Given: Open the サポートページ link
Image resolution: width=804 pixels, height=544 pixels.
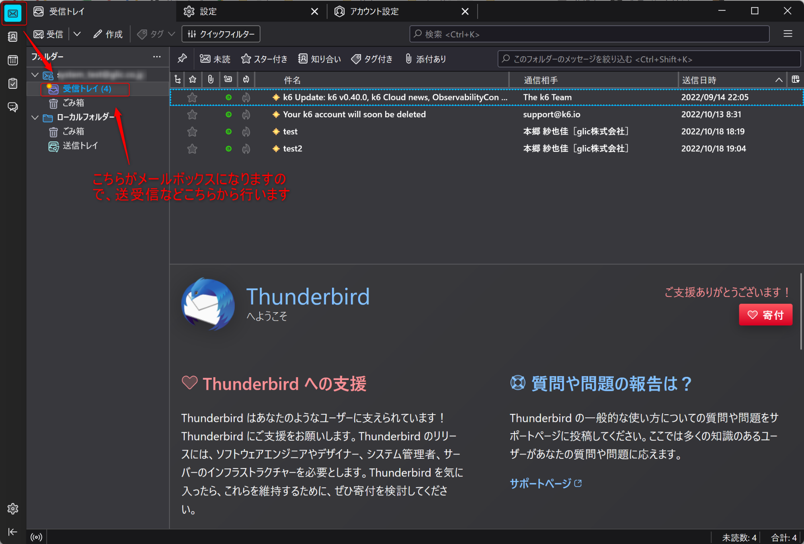Looking at the screenshot, I should coord(546,483).
